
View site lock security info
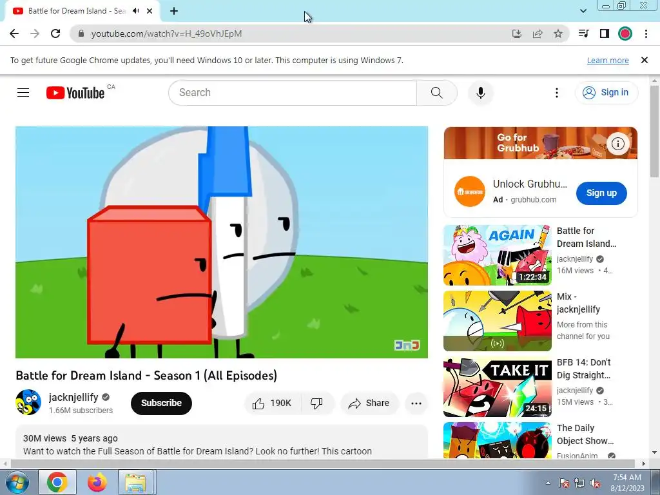(x=81, y=34)
